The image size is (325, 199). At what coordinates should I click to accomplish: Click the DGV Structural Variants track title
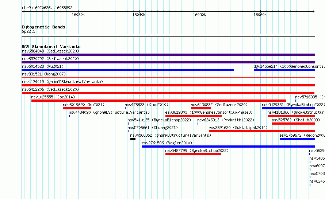tap(51, 47)
